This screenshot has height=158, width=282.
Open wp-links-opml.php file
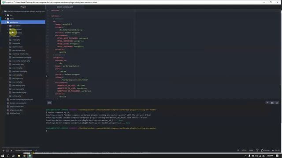[x=20, y=72]
